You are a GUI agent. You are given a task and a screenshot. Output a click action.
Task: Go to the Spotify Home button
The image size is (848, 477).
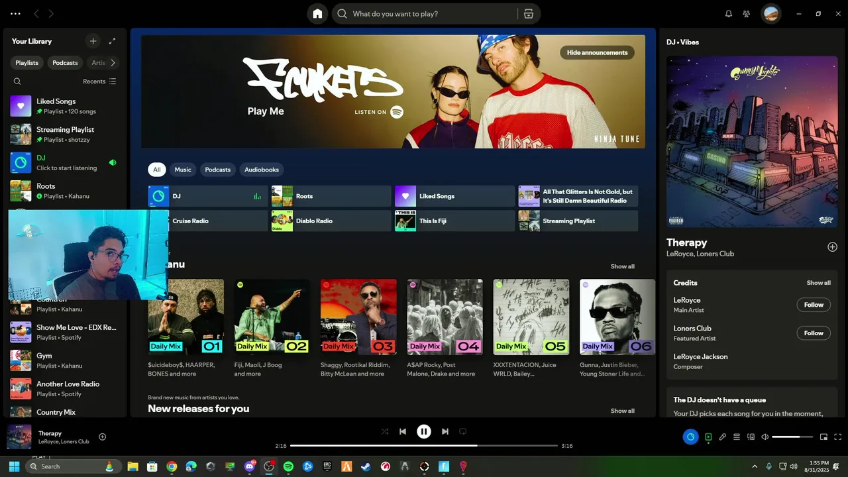point(317,13)
